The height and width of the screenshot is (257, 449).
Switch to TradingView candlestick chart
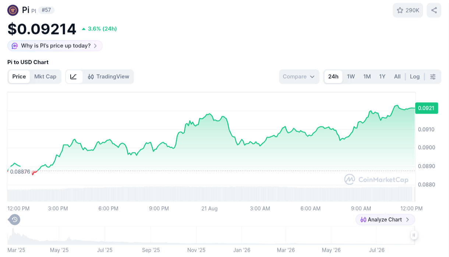(x=108, y=76)
